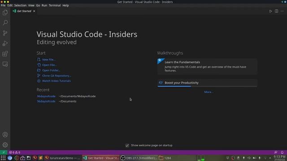The height and width of the screenshot is (161, 287).
Task: Click the Run play icon in editor toolbar
Action: (270, 11)
